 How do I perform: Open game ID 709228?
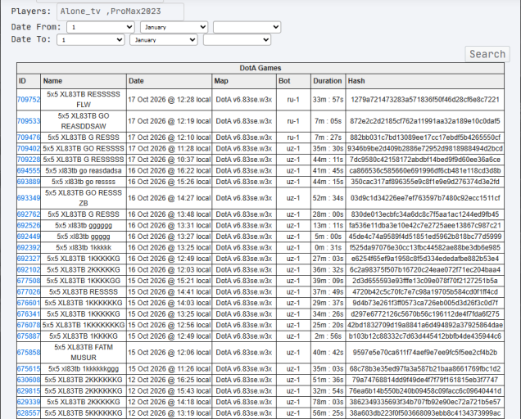point(29,160)
